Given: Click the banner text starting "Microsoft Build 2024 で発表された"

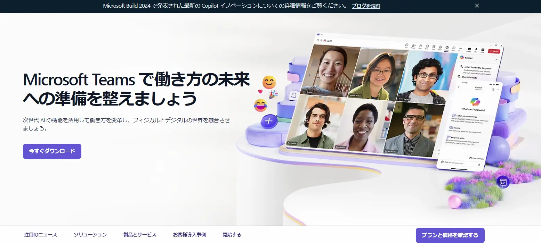Looking at the screenshot, I should pos(225,6).
